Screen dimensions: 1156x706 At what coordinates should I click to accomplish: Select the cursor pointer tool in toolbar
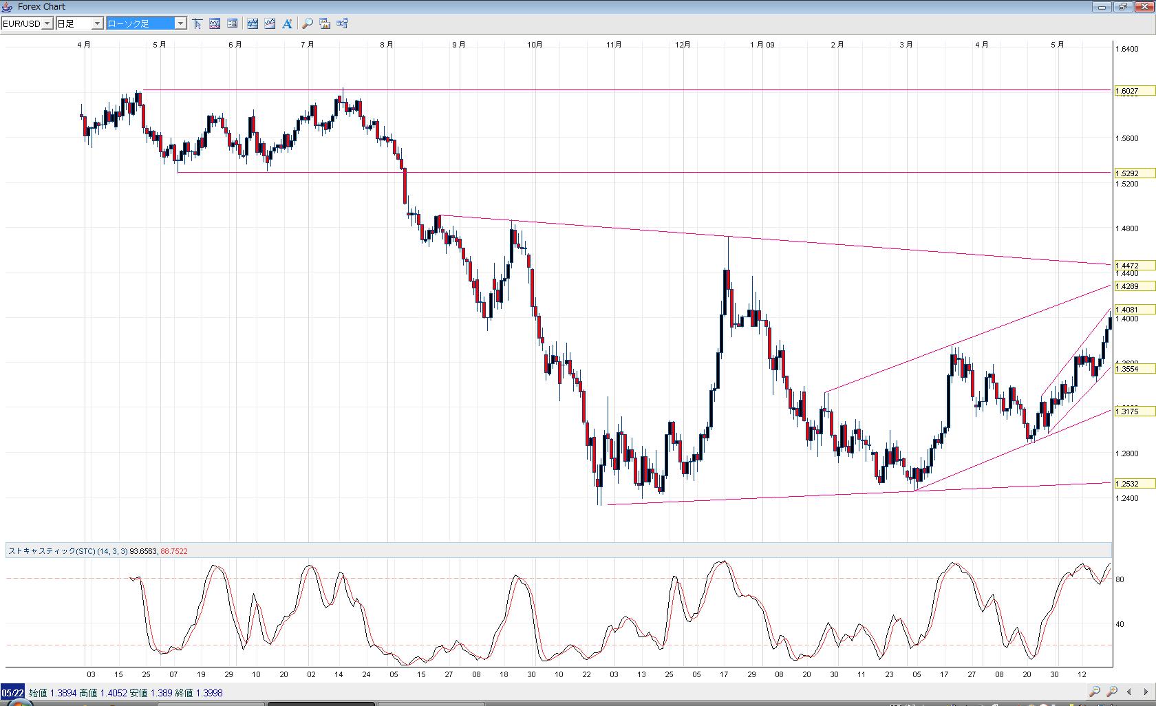click(x=197, y=23)
